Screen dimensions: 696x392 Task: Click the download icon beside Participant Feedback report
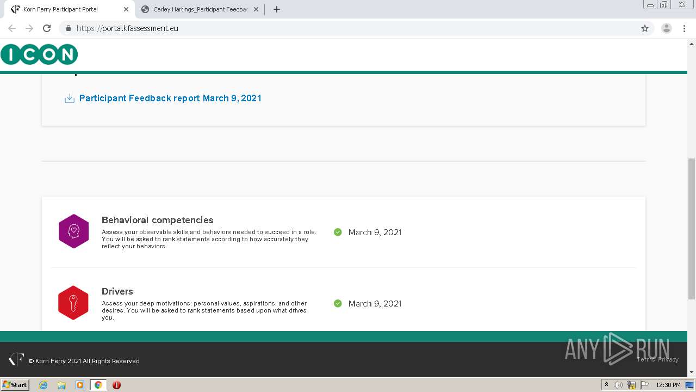click(x=70, y=99)
